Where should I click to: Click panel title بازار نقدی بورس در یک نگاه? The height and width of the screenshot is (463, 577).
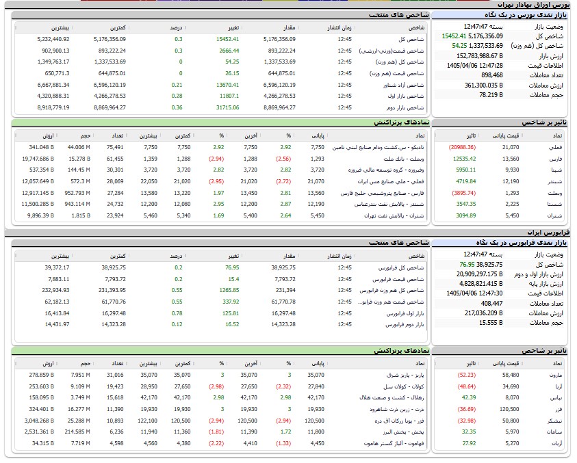click(526, 15)
